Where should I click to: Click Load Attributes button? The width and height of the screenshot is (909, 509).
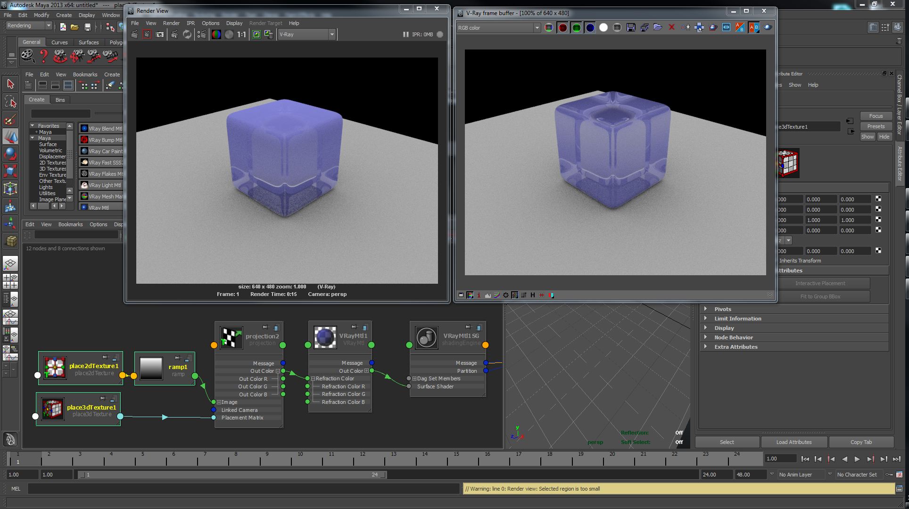tap(794, 442)
